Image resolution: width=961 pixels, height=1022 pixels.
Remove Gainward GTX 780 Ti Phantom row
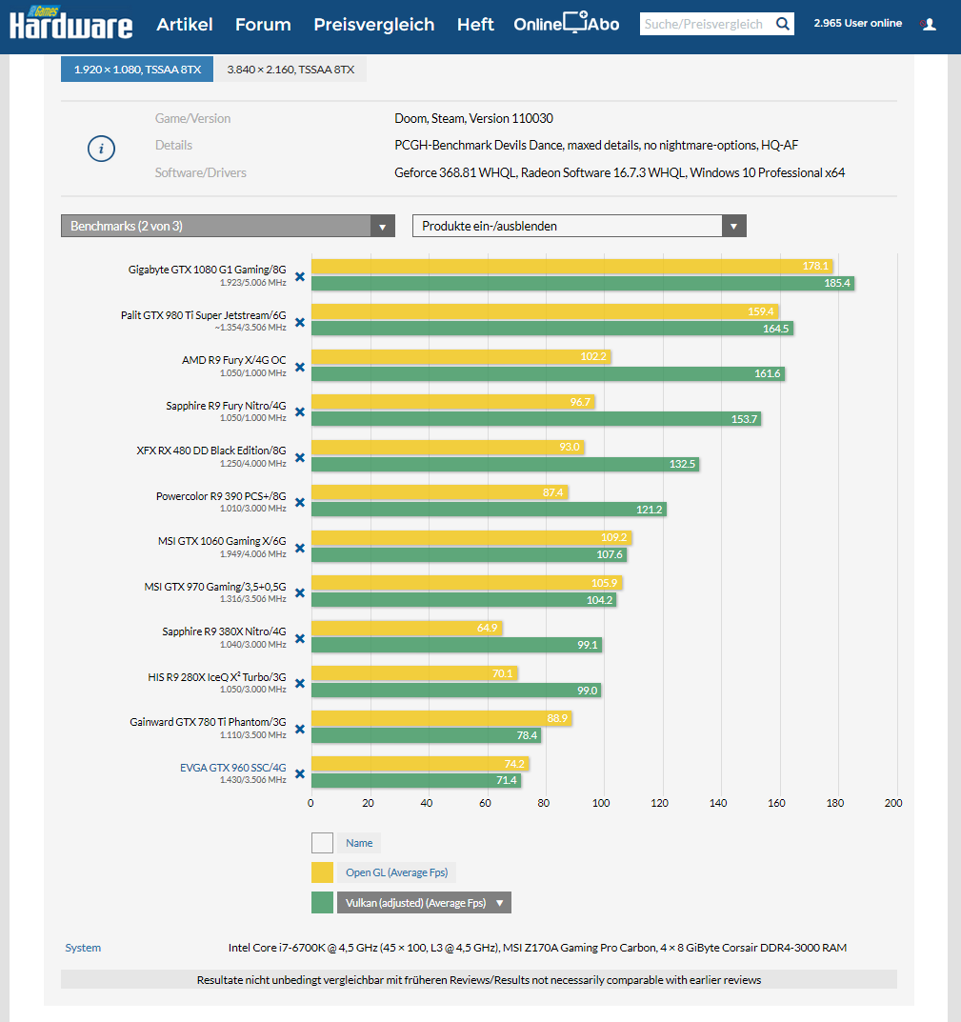tap(300, 729)
